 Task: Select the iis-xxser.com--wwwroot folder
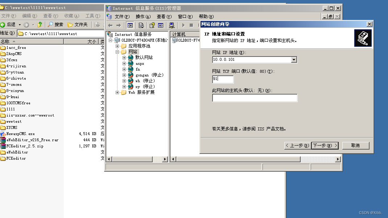point(30,115)
